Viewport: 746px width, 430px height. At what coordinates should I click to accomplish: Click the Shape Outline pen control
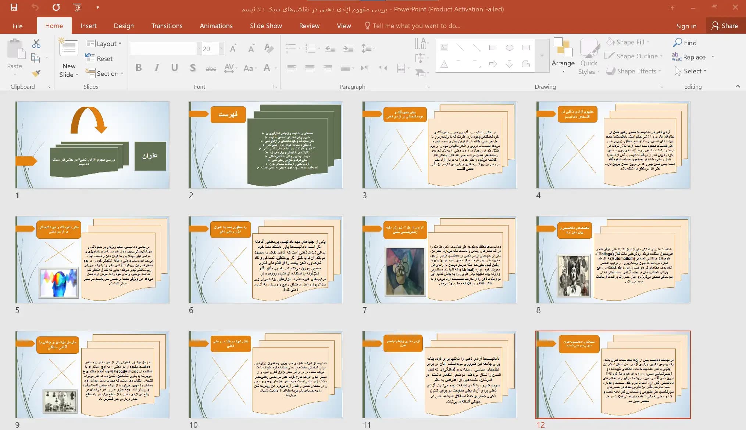point(633,56)
